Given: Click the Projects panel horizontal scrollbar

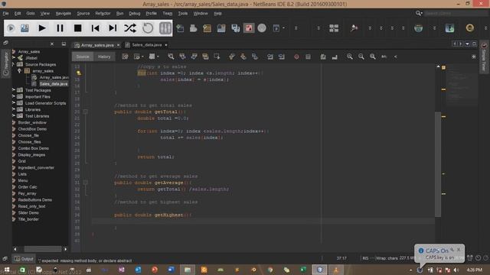Looking at the screenshot, I should coord(43,249).
